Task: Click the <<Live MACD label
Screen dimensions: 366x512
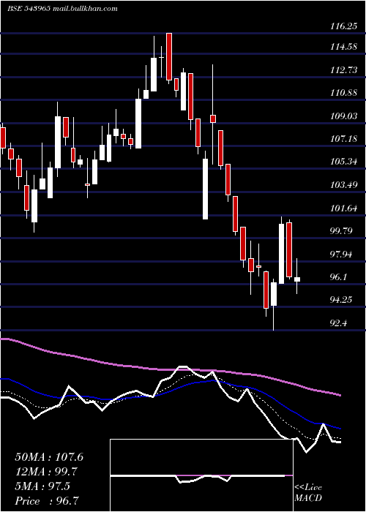Action: click(x=308, y=492)
